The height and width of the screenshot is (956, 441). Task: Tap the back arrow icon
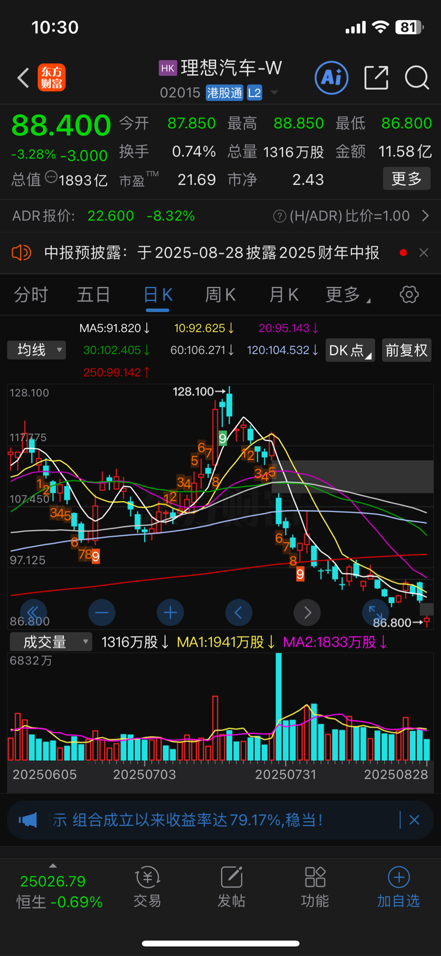coord(23,78)
